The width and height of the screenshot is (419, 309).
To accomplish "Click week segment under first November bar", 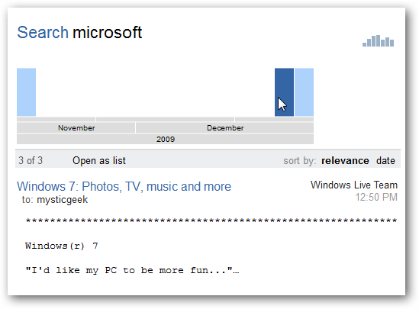I will click(x=56, y=119).
